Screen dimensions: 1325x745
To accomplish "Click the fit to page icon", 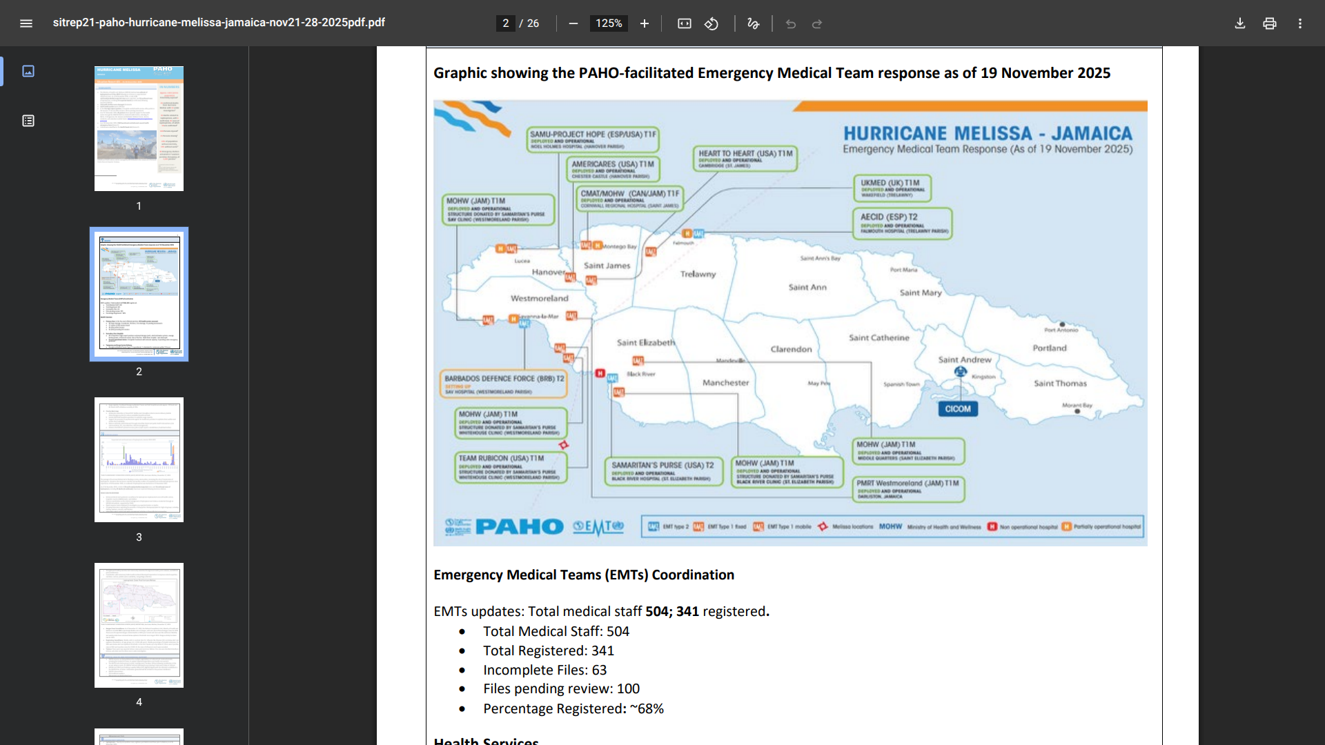I will tap(684, 23).
